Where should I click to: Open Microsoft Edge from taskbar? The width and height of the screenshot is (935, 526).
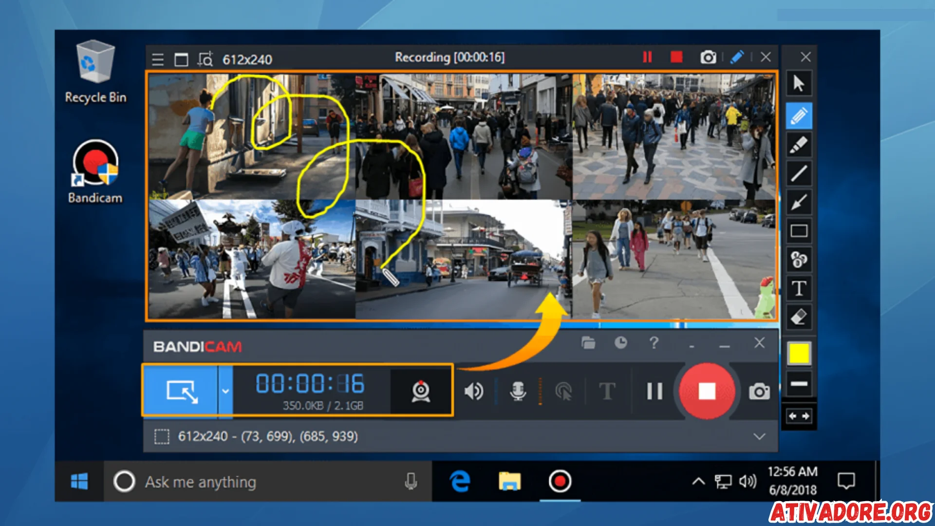coord(460,482)
